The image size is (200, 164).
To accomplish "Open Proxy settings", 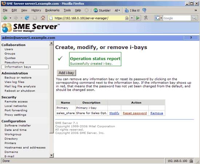I will 15,115.
